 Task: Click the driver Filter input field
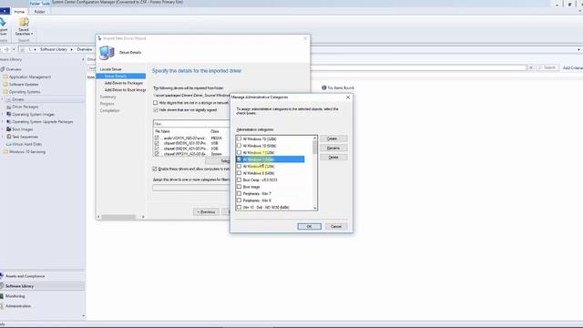pyautogui.click(x=191, y=124)
